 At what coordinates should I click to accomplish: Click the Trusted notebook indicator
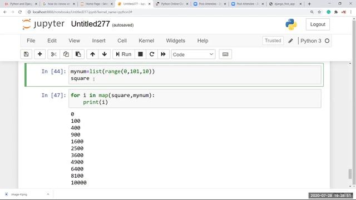pyautogui.click(x=273, y=41)
